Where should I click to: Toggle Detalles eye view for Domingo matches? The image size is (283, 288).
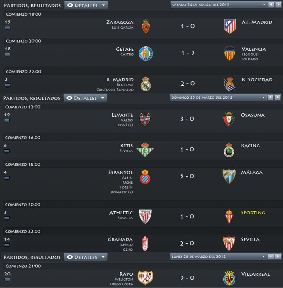coord(85,98)
